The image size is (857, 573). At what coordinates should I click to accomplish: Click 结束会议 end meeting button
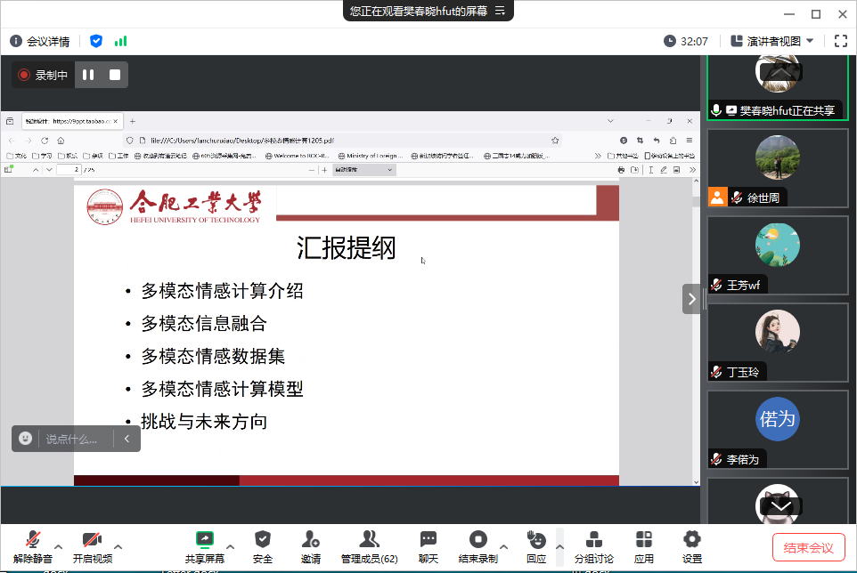pos(808,547)
